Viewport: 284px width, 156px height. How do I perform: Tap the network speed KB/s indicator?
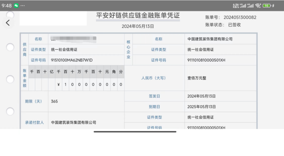236,6
